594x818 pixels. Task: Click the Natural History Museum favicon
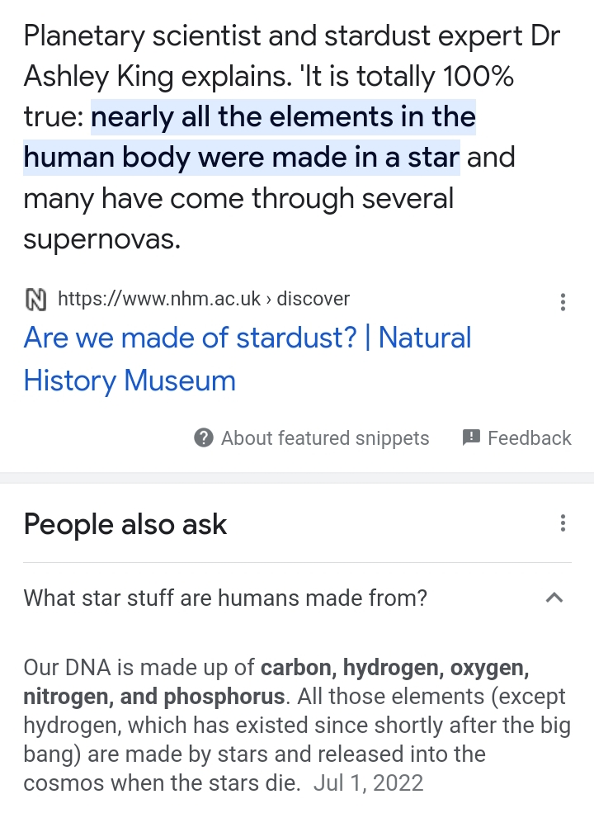(x=35, y=300)
